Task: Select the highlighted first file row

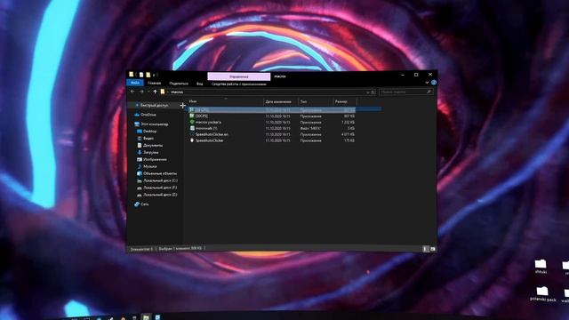Action: [x=271, y=109]
